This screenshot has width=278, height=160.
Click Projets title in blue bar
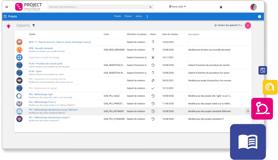pos(13,16)
